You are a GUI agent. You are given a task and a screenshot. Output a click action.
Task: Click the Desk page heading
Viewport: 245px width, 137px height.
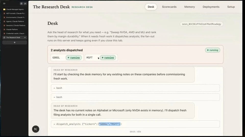click(53, 23)
